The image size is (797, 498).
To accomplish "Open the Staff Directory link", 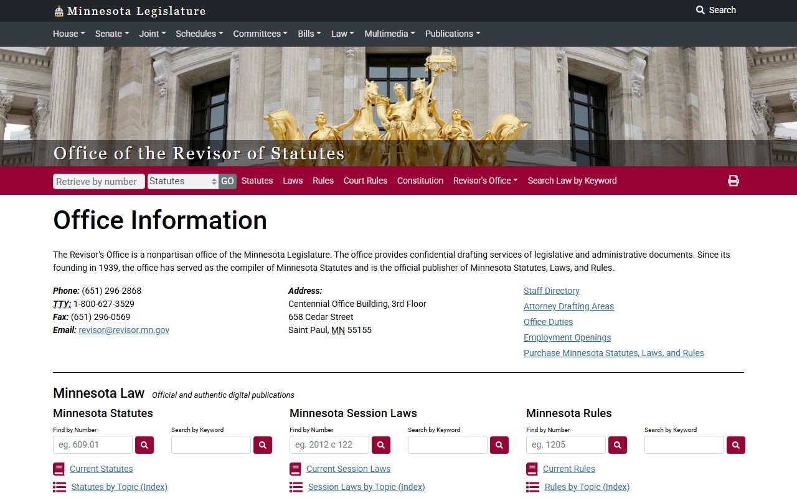I will (552, 291).
